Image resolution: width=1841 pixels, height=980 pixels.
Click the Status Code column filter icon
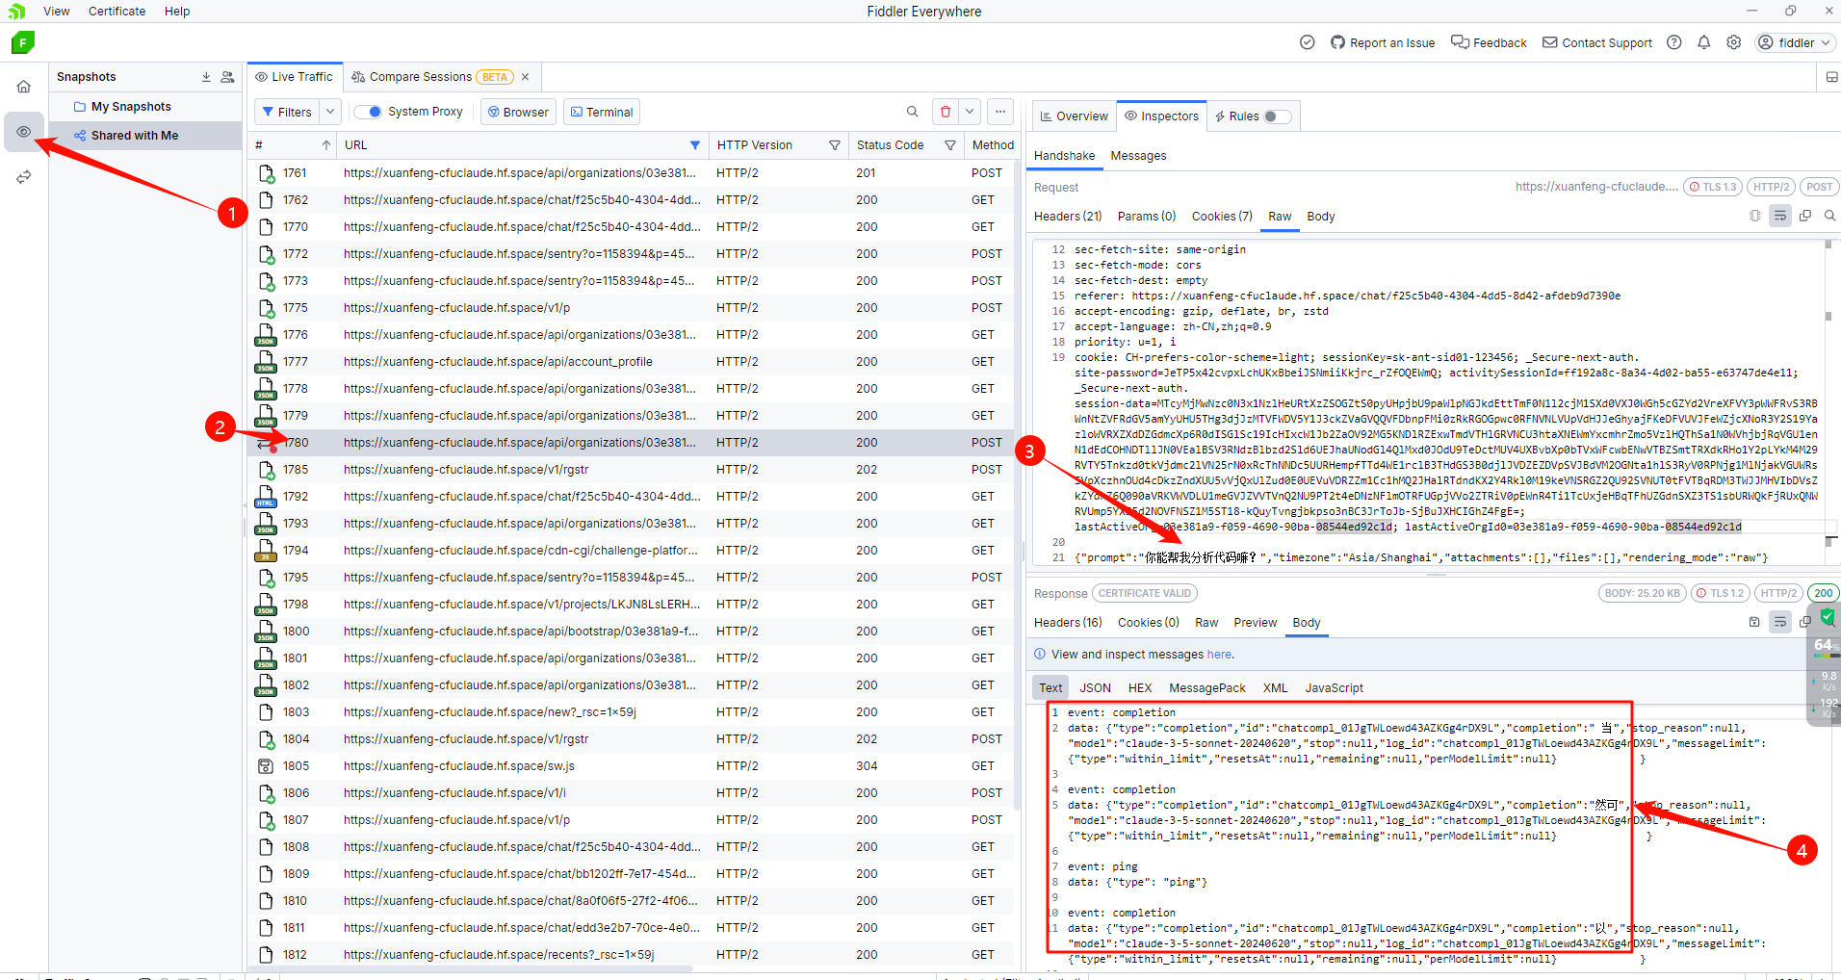click(950, 145)
